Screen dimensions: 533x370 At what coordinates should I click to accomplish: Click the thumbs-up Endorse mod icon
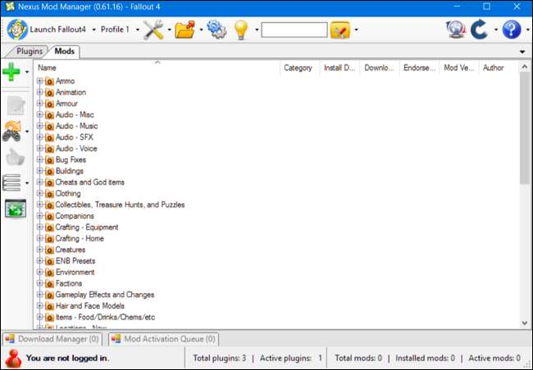[14, 156]
